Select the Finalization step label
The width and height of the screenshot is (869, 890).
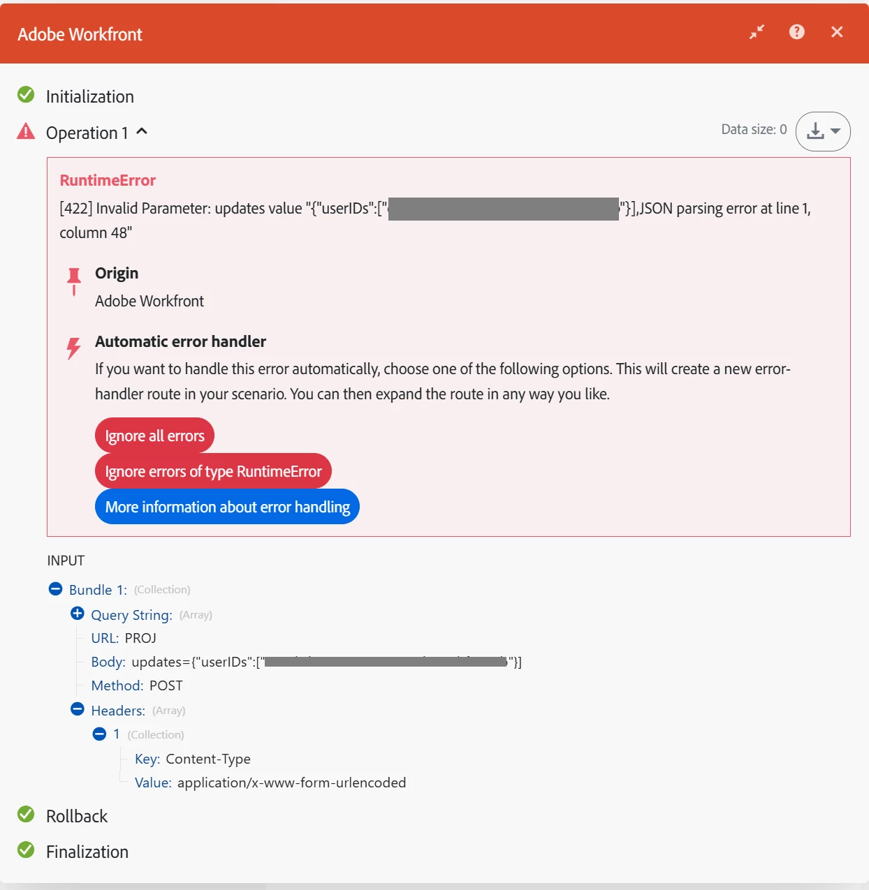[87, 852]
